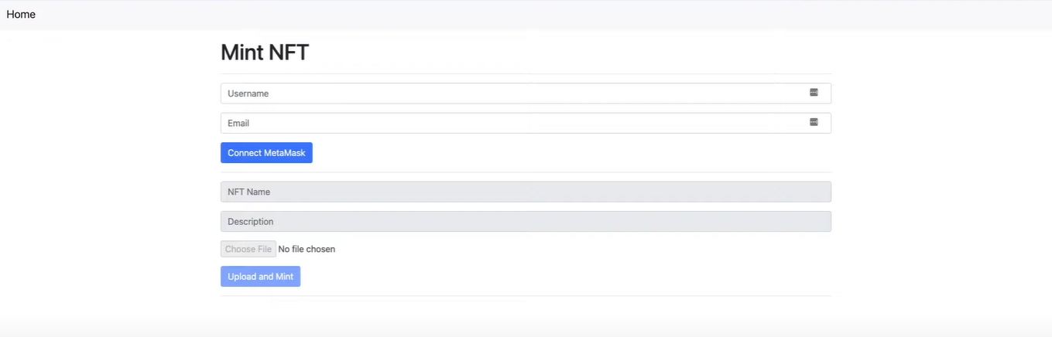Select the Username placeholder text
Image resolution: width=1052 pixels, height=337 pixels.
(x=248, y=94)
